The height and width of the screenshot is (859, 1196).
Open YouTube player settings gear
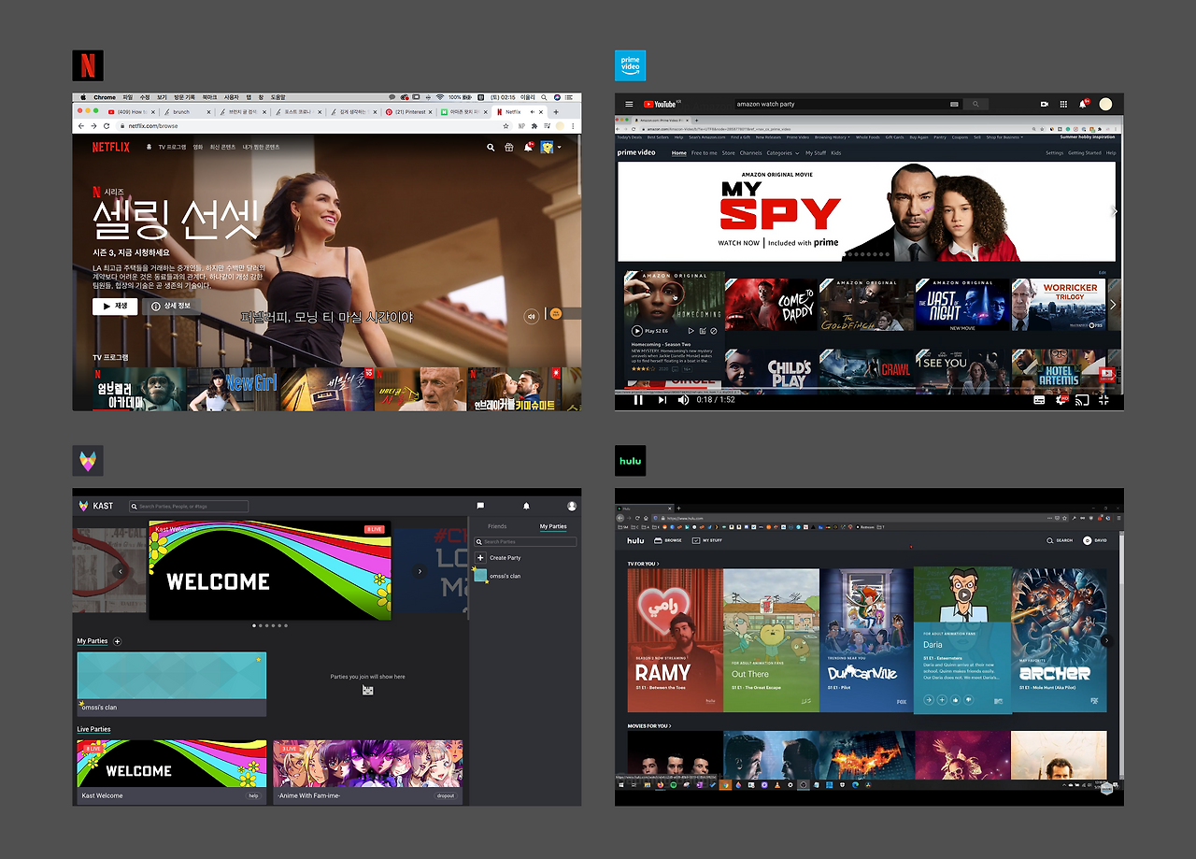[x=1061, y=400]
